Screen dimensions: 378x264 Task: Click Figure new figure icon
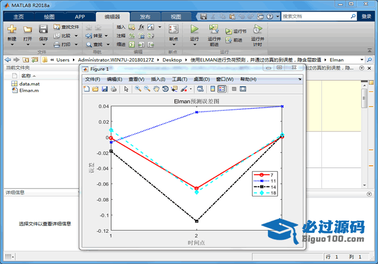pyautogui.click(x=87, y=89)
